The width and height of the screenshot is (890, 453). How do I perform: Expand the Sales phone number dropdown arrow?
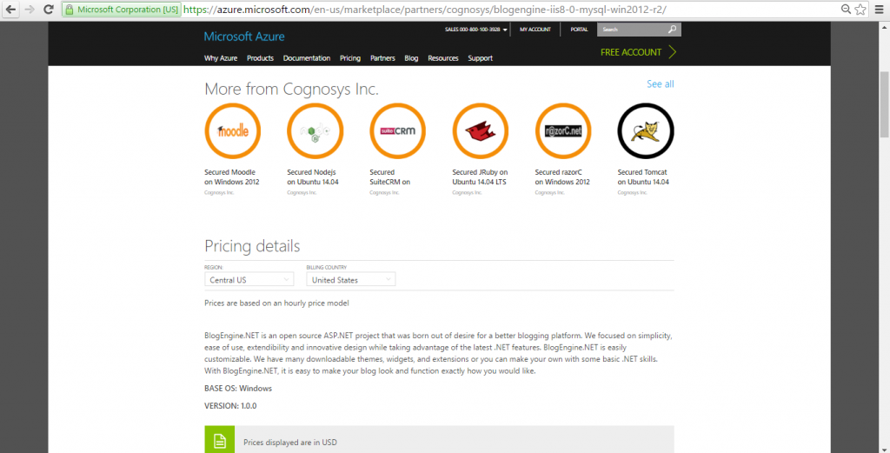505,30
